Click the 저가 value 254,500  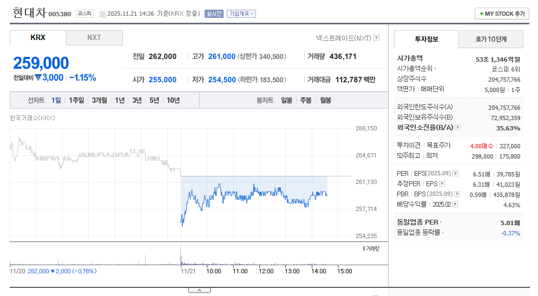pyautogui.click(x=222, y=80)
